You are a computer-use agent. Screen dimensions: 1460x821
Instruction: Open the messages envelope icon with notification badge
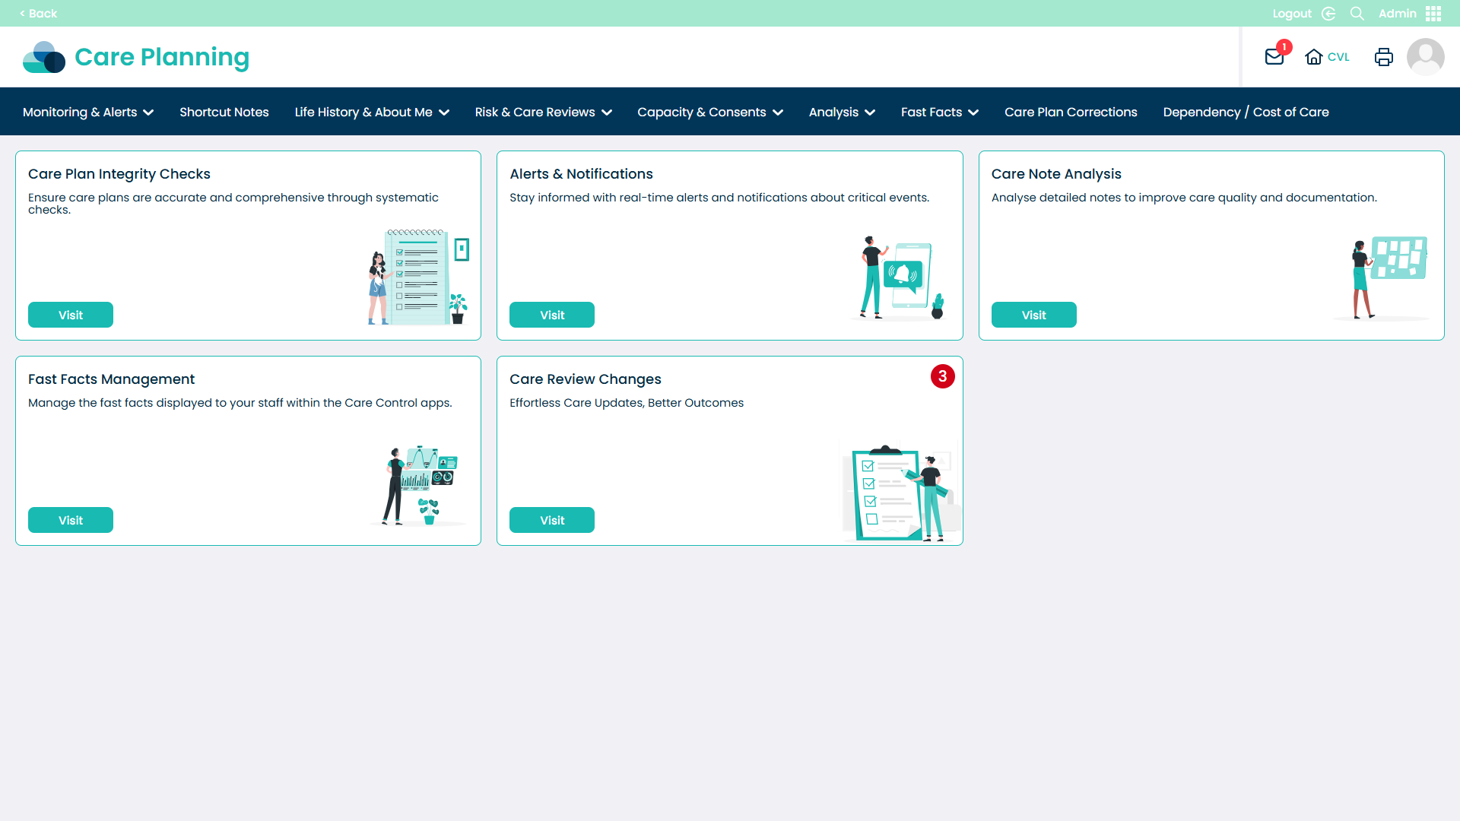click(x=1274, y=56)
